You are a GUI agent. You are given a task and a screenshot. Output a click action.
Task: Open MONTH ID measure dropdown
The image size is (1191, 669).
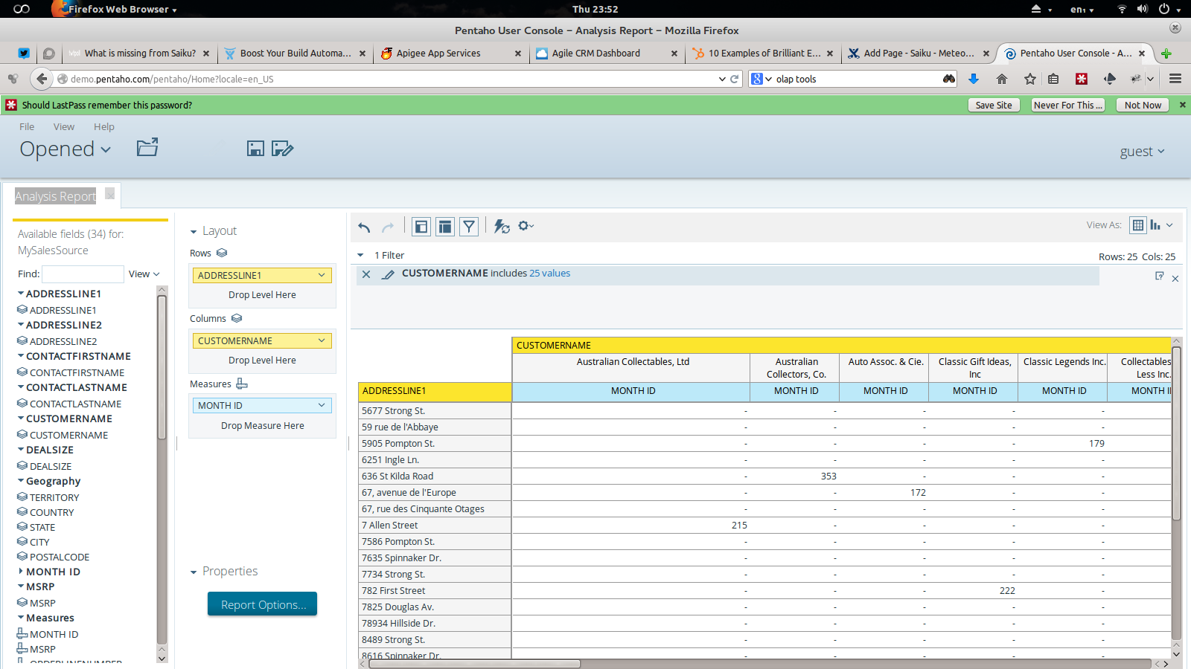pos(322,405)
